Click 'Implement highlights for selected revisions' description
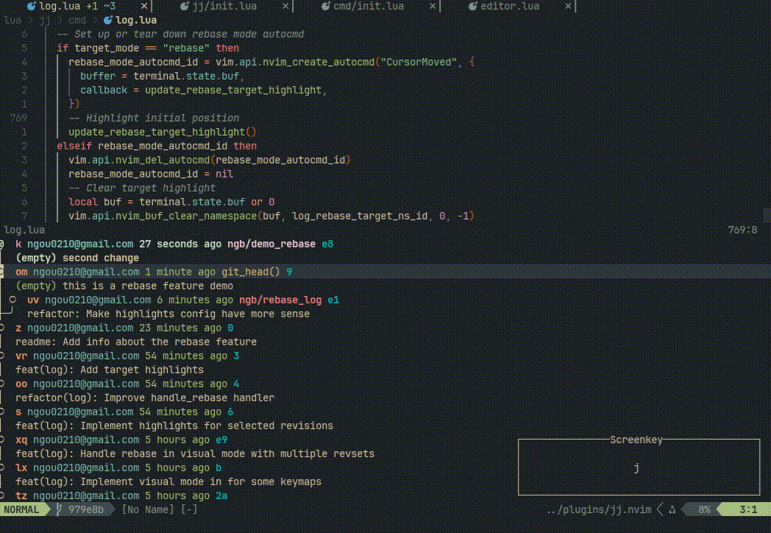 tap(207, 426)
